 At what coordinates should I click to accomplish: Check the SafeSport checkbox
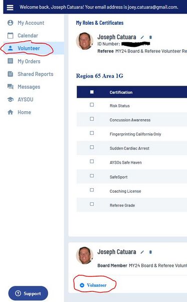click(x=92, y=176)
